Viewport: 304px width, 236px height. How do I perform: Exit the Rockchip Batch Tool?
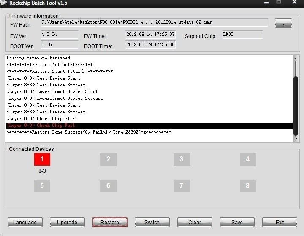click(280, 222)
